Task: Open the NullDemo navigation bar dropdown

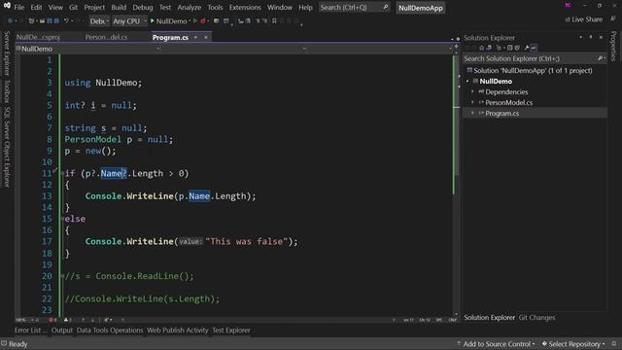Action: tap(88, 49)
